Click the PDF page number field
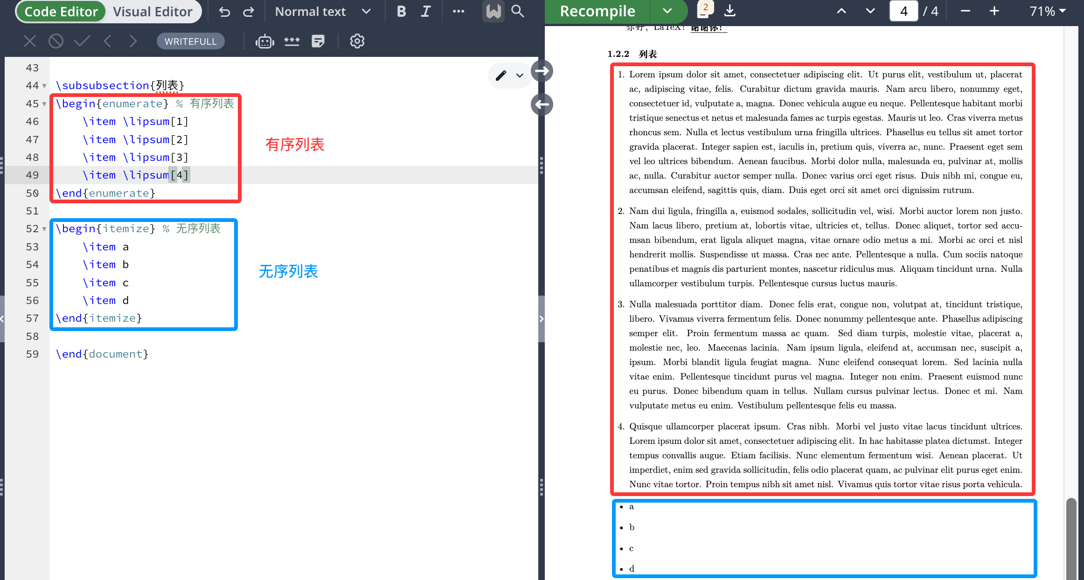 point(903,11)
